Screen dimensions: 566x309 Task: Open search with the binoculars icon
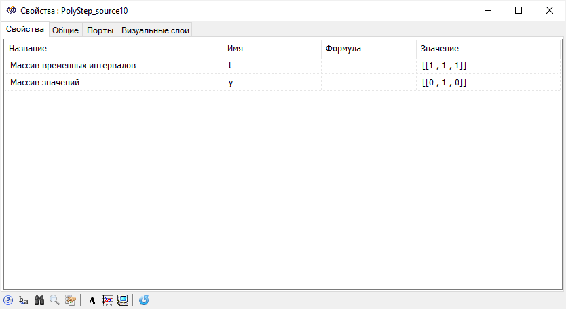(x=39, y=300)
